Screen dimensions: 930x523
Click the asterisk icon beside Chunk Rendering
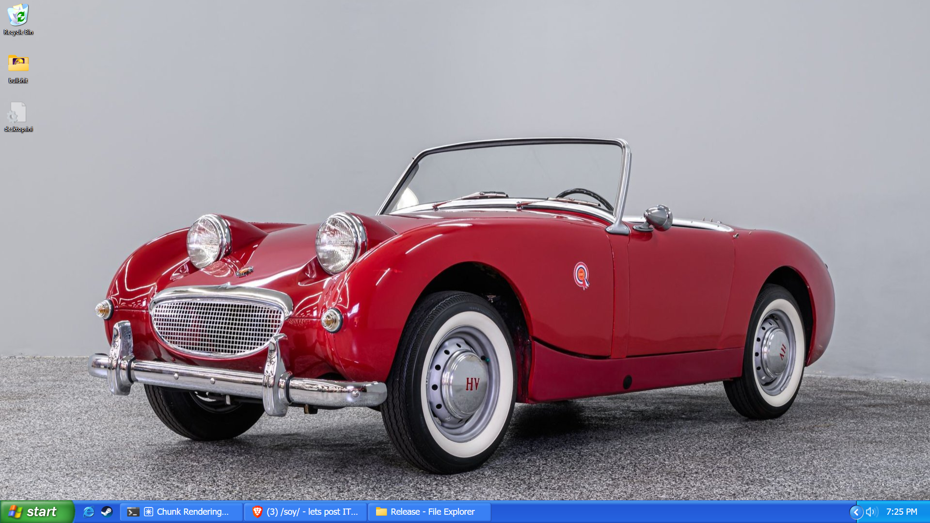(x=149, y=512)
